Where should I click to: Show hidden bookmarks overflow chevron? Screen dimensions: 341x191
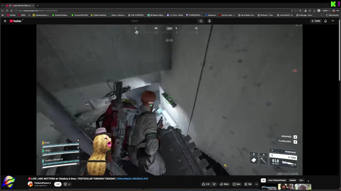(321, 15)
